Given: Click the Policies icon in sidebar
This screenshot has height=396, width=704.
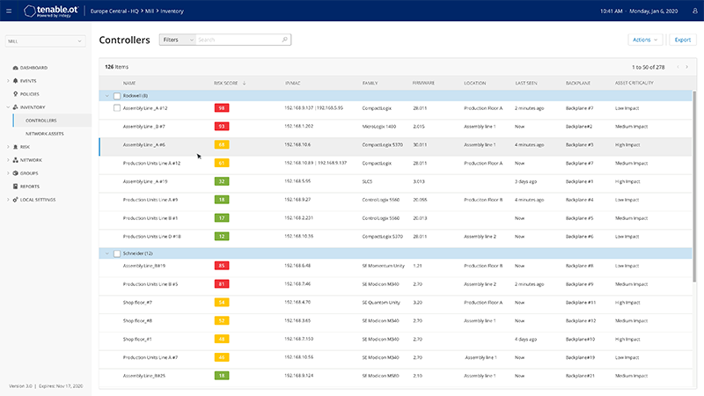Looking at the screenshot, I should 15,94.
